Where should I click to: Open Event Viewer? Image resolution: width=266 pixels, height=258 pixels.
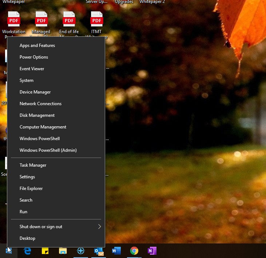click(x=56, y=69)
